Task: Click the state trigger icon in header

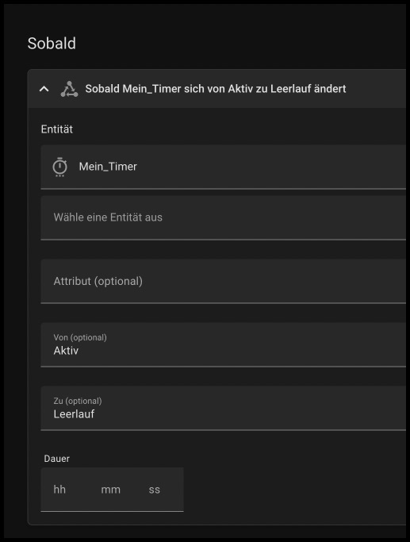Action: tap(69, 89)
